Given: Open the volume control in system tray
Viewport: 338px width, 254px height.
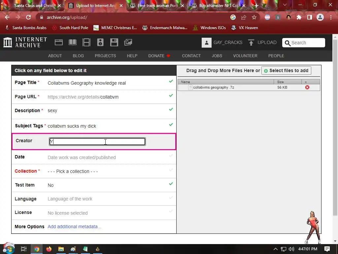Looking at the screenshot, I should coord(291,249).
